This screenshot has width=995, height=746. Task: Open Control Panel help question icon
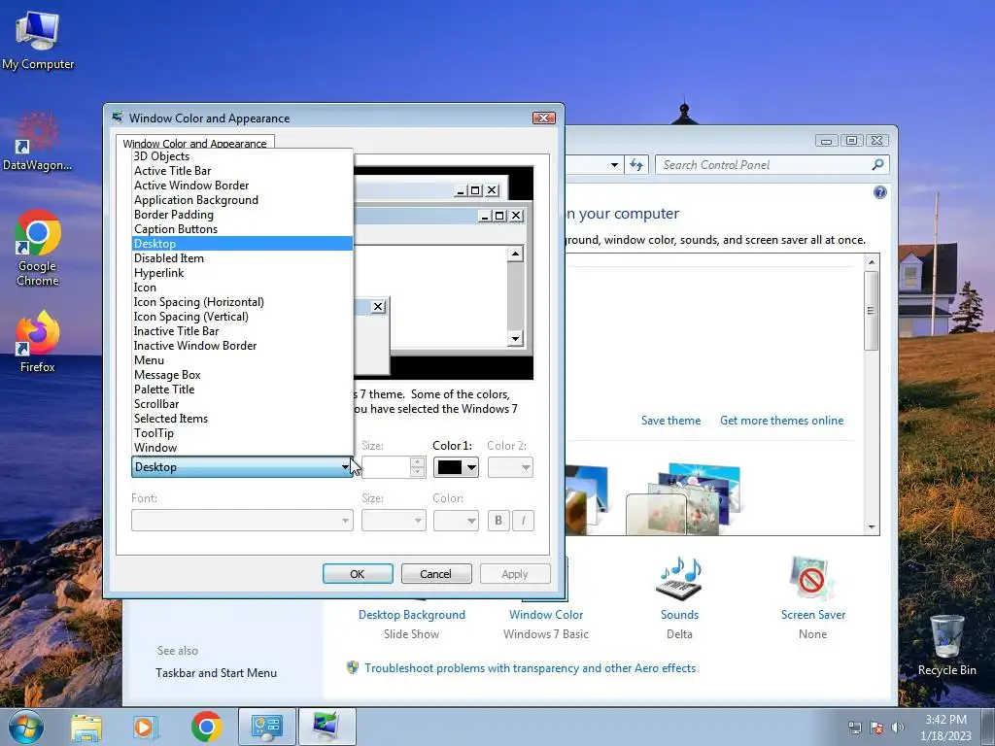click(879, 192)
